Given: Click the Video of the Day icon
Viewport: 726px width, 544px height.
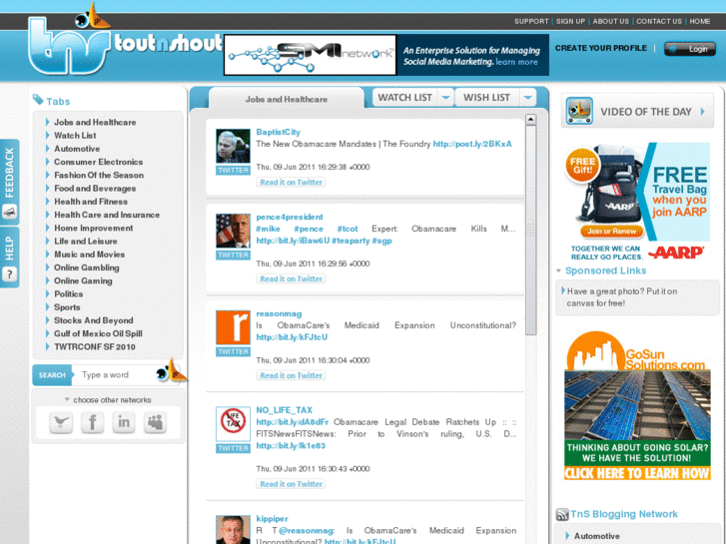Looking at the screenshot, I should 579,111.
